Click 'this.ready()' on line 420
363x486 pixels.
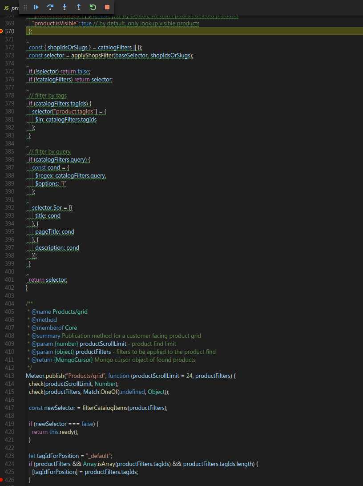(63, 432)
